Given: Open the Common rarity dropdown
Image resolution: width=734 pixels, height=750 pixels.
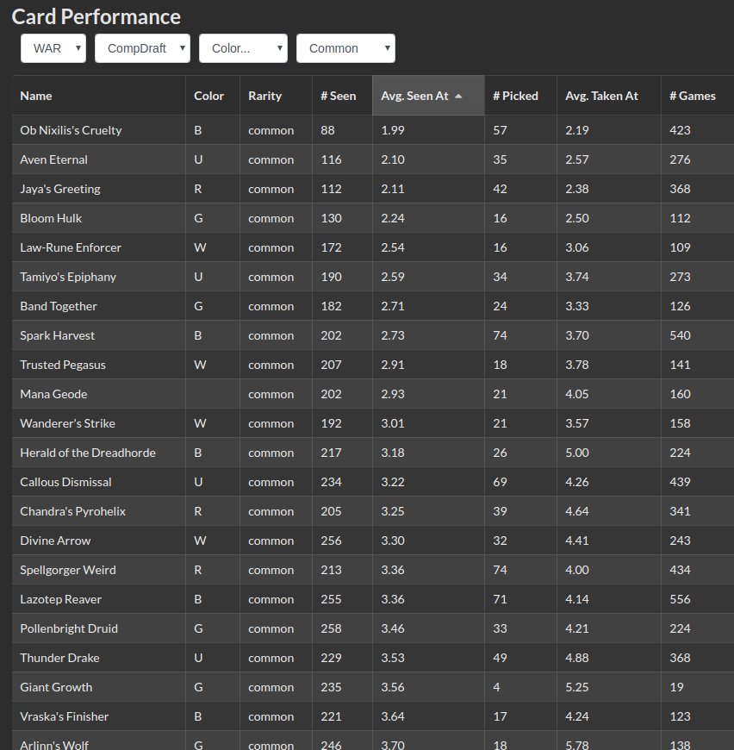Looking at the screenshot, I should (x=345, y=48).
